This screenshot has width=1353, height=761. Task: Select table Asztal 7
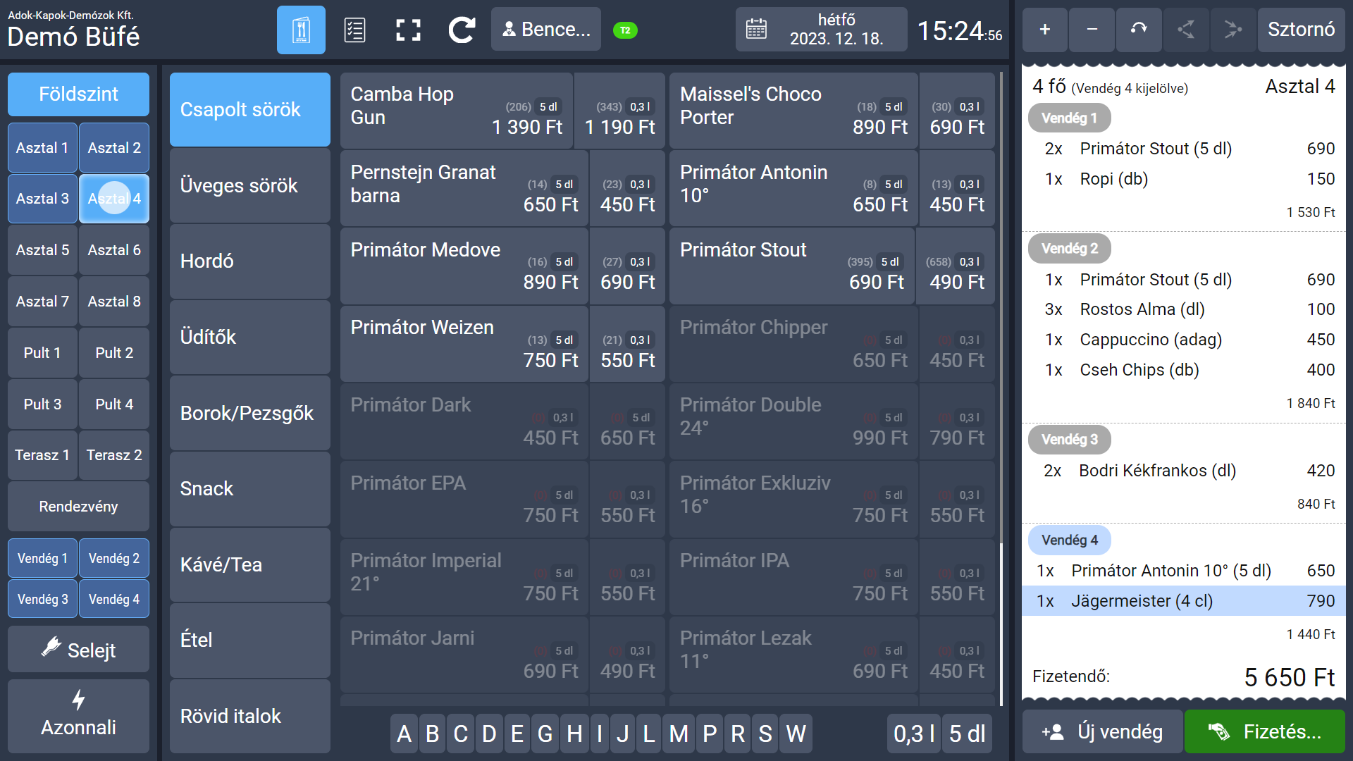[x=42, y=302]
